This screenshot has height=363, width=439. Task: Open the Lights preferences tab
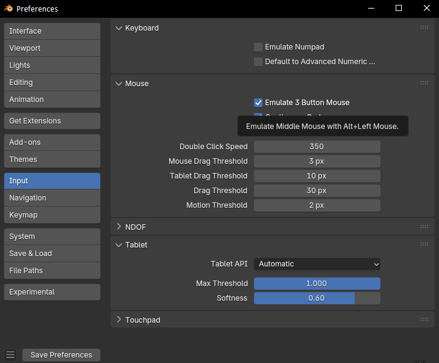pos(52,65)
